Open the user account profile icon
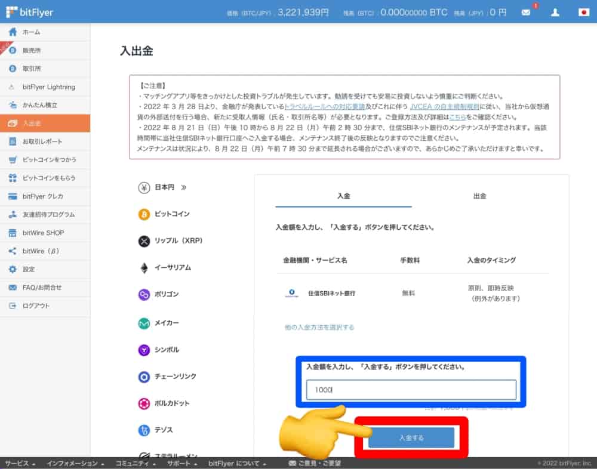The height and width of the screenshot is (469, 597). 555,12
